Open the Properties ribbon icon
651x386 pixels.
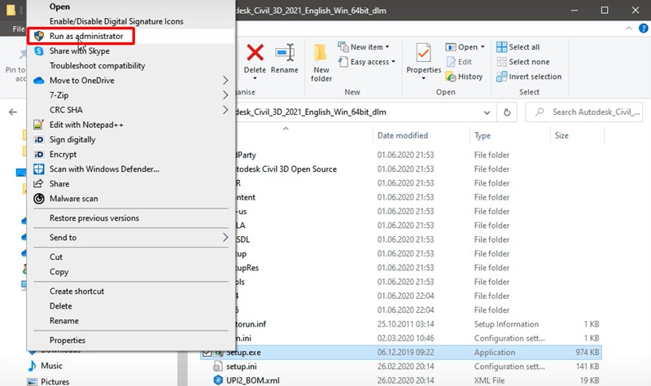click(423, 53)
